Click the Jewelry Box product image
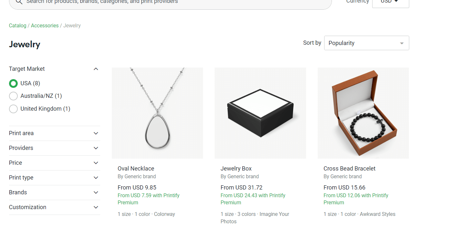 (260, 113)
